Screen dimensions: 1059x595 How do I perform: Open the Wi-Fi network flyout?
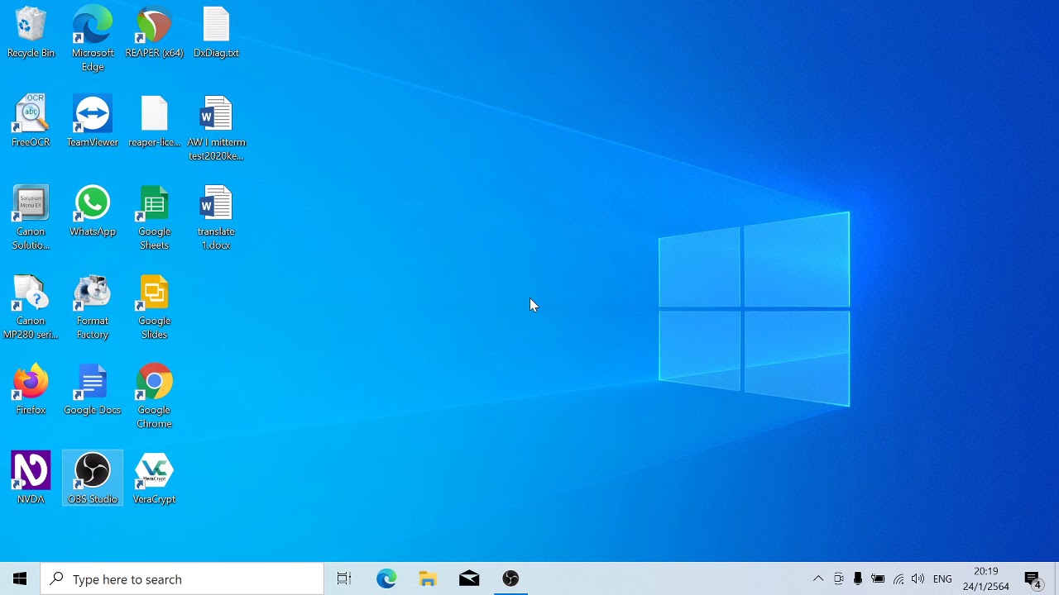(x=898, y=578)
